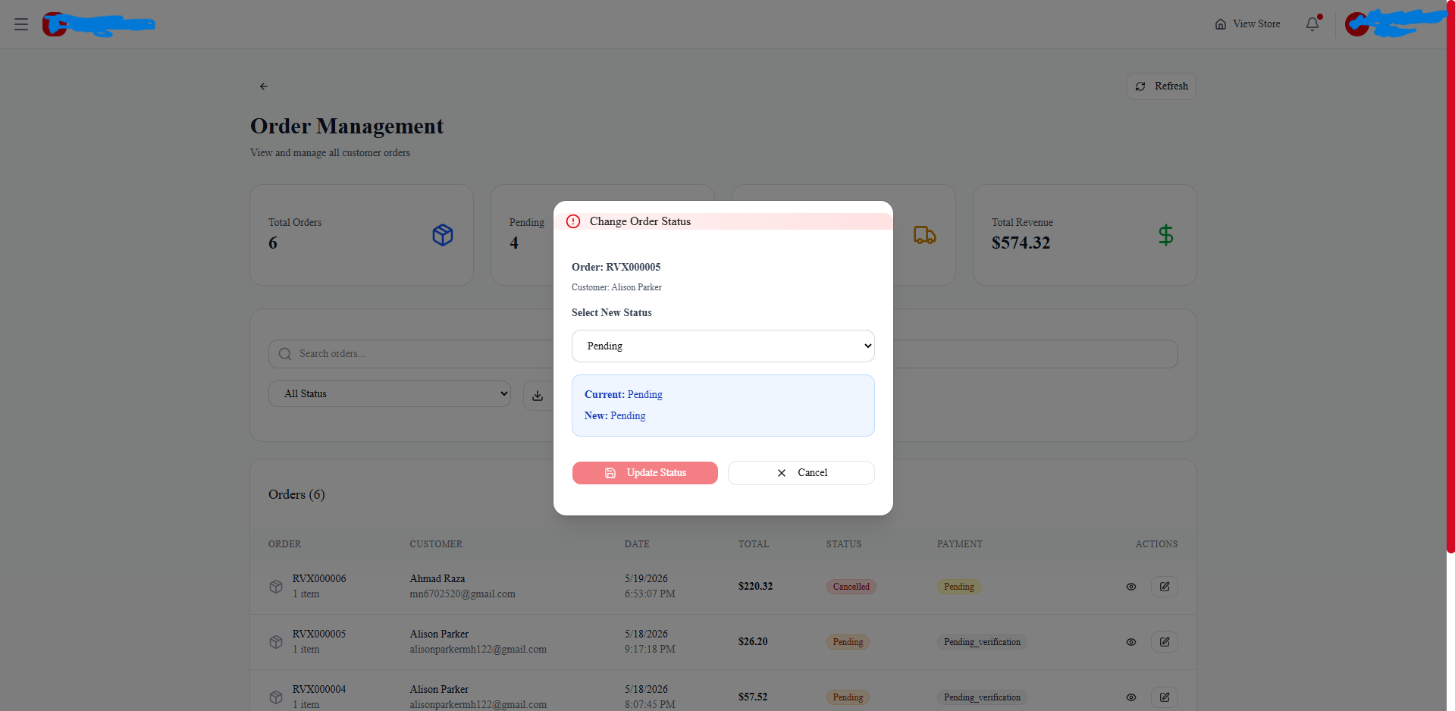Click the back arrow above Order Management
The image size is (1455, 711).
point(264,86)
